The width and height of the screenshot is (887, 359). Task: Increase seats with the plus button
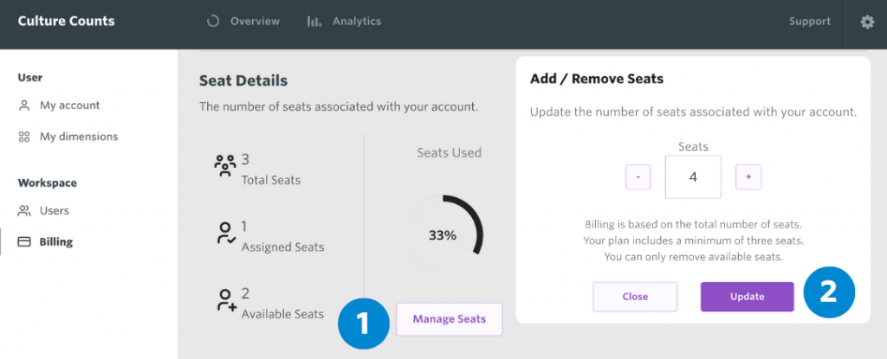(748, 177)
